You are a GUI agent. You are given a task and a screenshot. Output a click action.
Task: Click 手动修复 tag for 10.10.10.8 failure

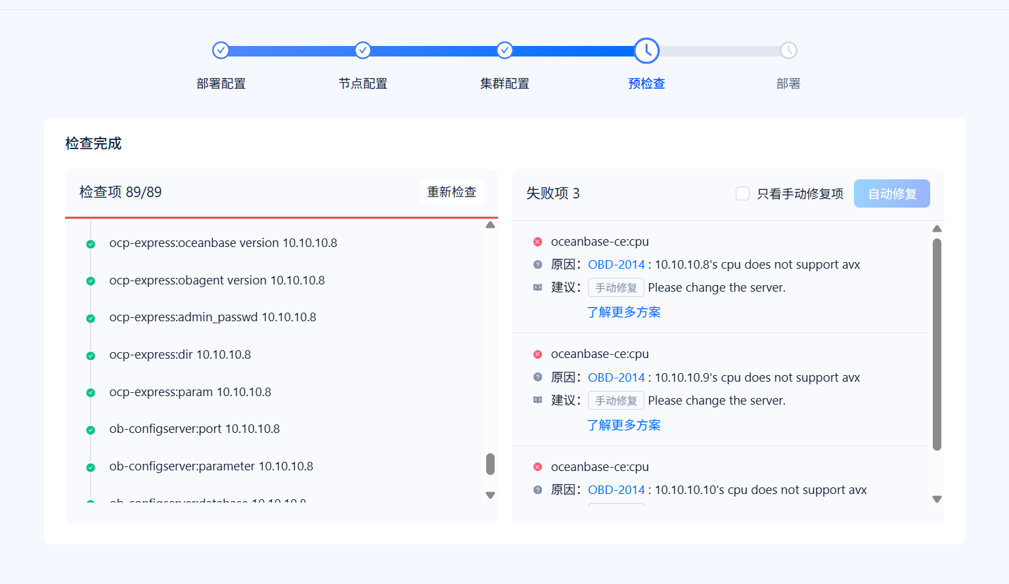(616, 288)
